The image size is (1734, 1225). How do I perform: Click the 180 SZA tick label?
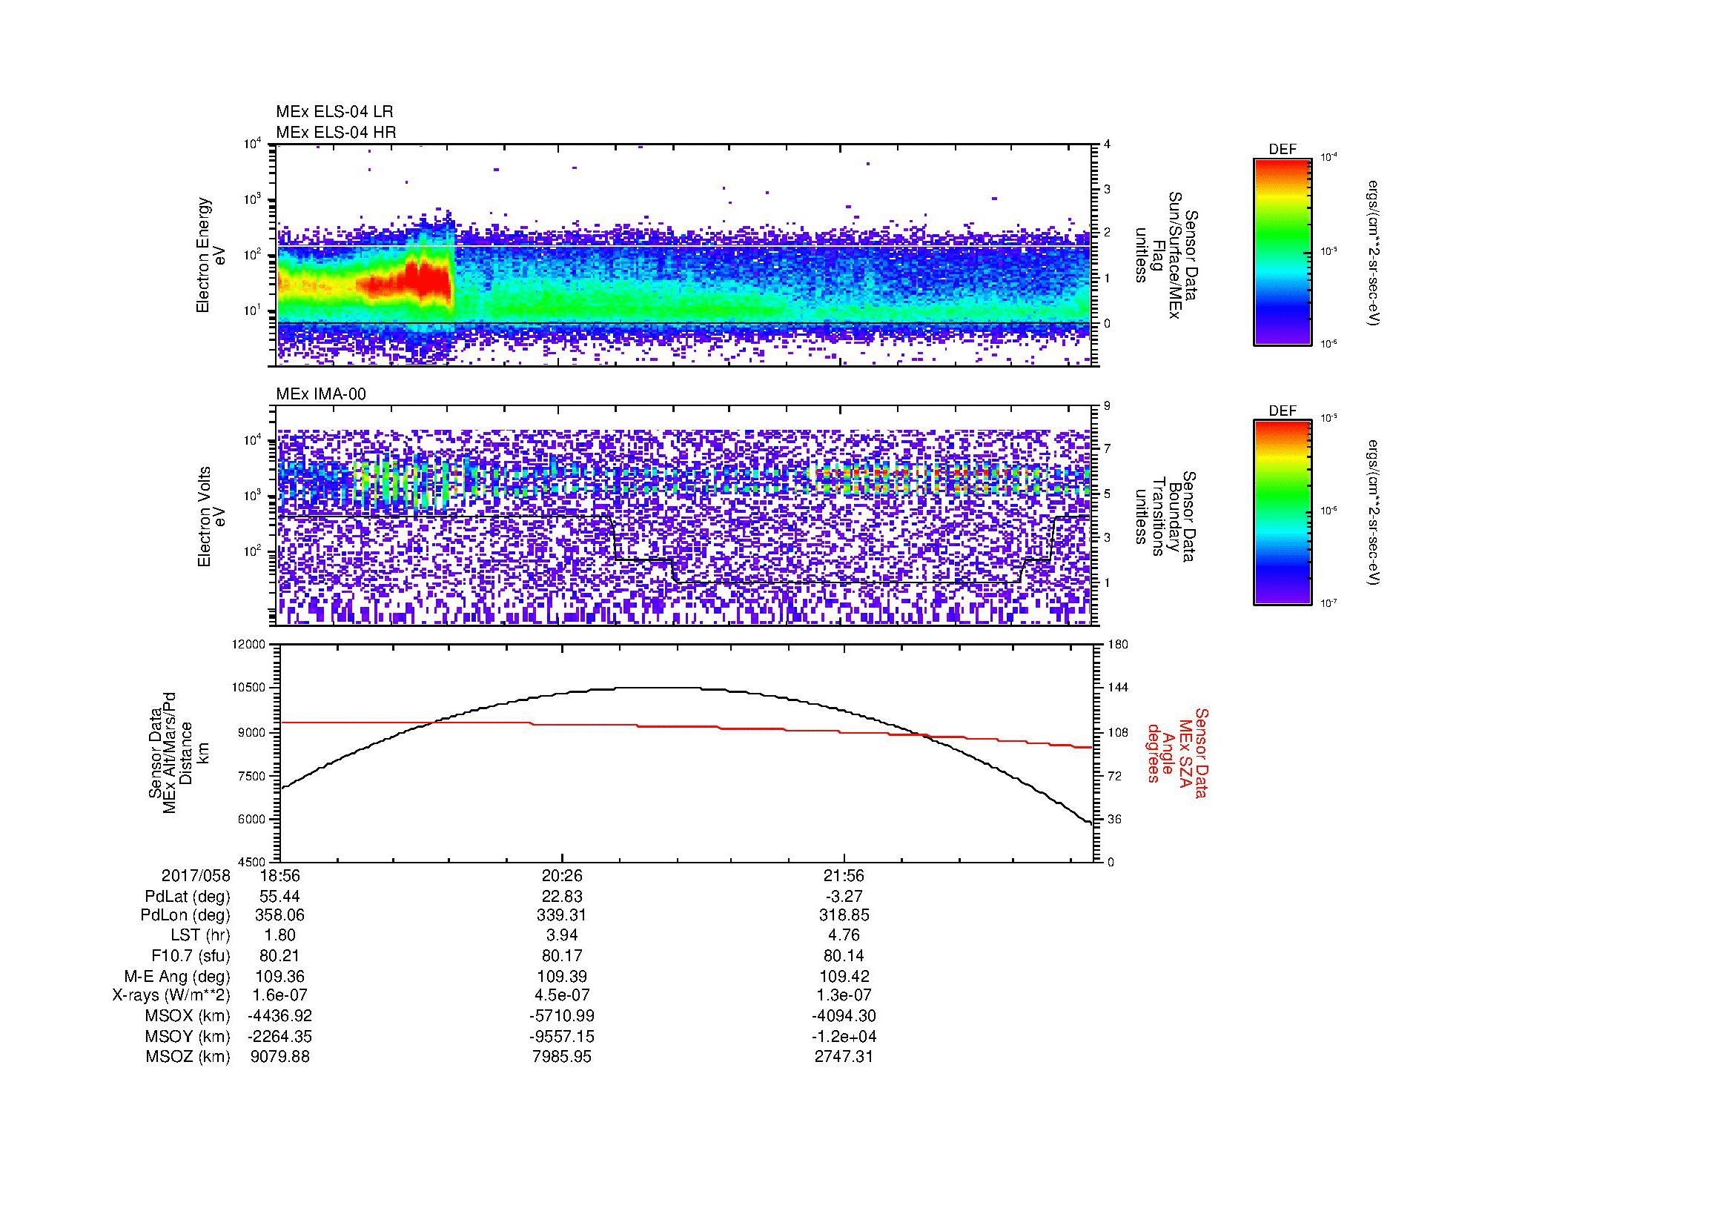coord(1117,645)
